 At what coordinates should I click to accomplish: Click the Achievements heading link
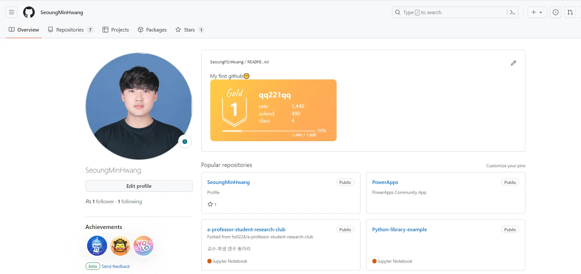pos(104,227)
